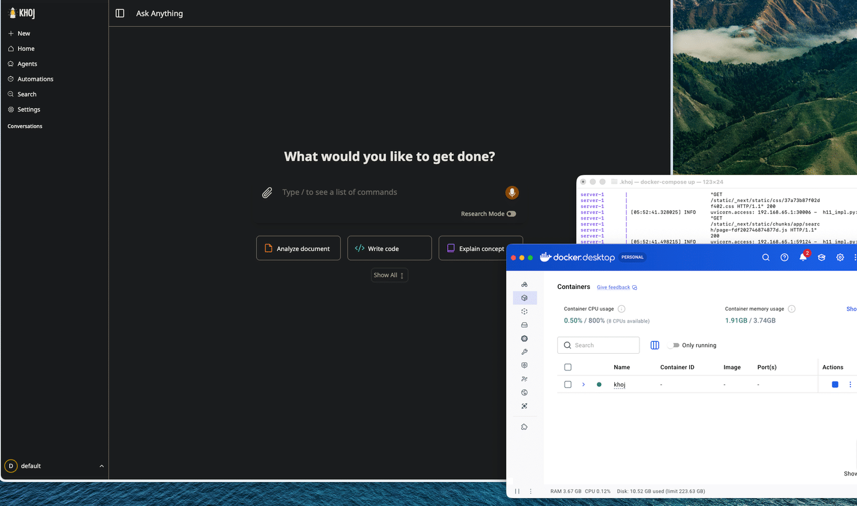857x506 pixels.
Task: Open Docker Desktop settings gear icon
Action: 840,257
